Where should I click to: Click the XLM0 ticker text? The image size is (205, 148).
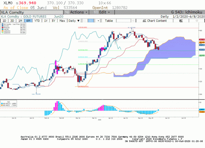coord(8,3)
